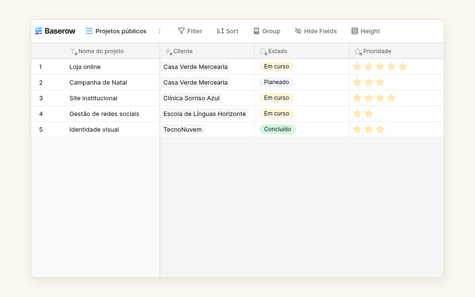Click the Clínica Sorriso Azul client tag
This screenshot has width=475, height=297.
point(192,98)
